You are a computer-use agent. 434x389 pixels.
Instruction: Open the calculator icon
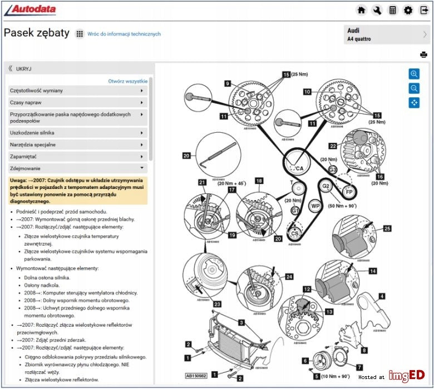coord(392,11)
